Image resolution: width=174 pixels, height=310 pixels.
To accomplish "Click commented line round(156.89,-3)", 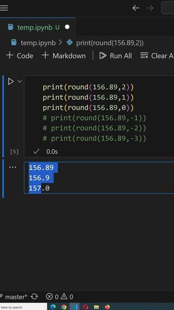I will coord(95,139).
